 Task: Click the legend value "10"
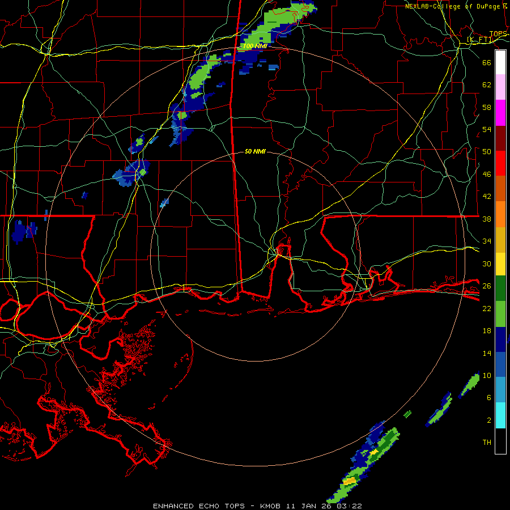(487, 375)
